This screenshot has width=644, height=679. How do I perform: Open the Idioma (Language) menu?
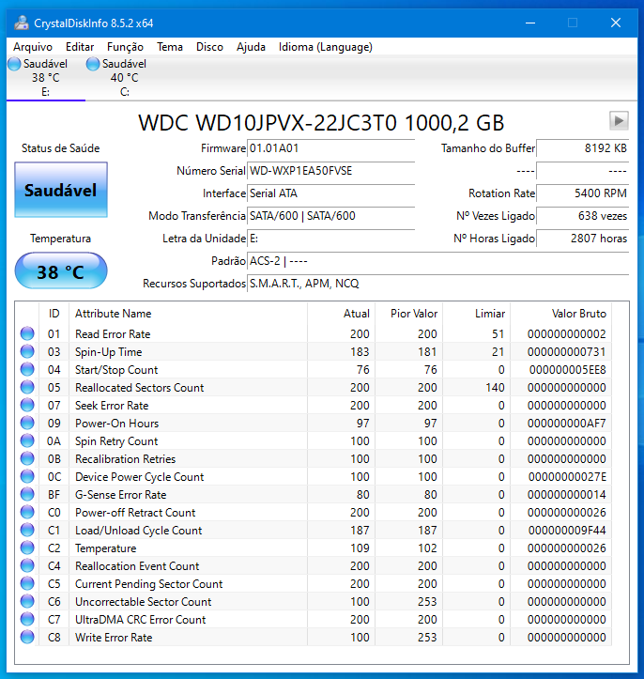pyautogui.click(x=326, y=47)
